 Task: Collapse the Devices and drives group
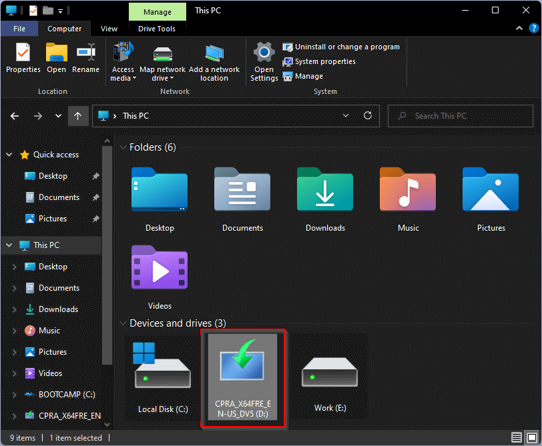click(123, 323)
